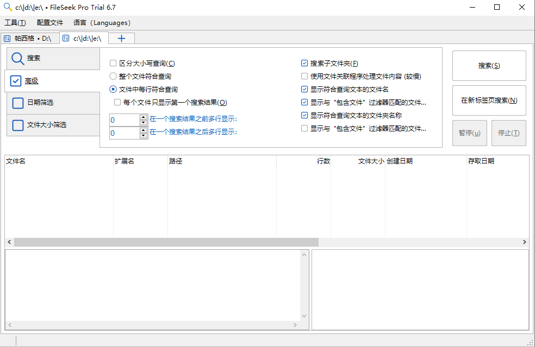Click preview pane right scroll arrow
This screenshot has width=535, height=347.
coord(295,325)
